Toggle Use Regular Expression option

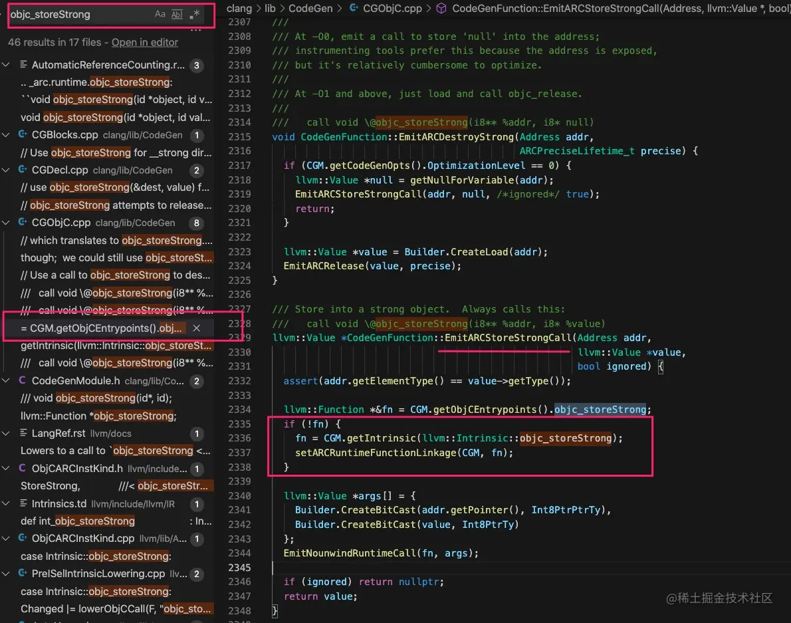(195, 14)
